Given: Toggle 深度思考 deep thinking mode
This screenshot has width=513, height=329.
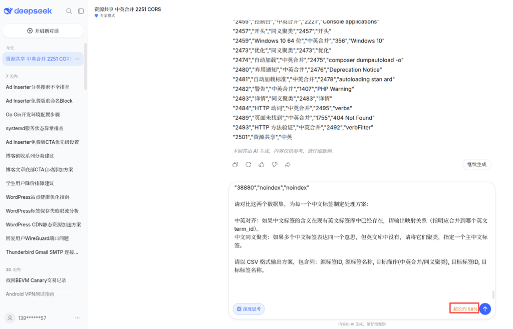Looking at the screenshot, I should tap(248, 309).
